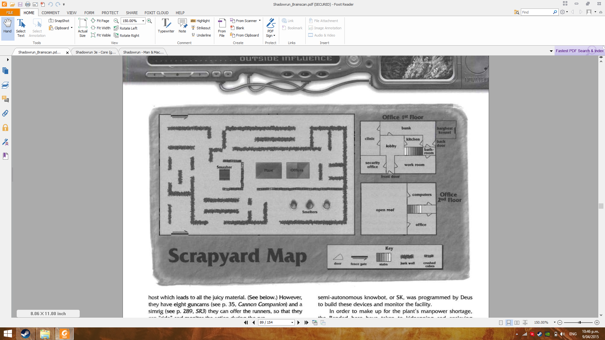Image resolution: width=605 pixels, height=340 pixels.
Task: Activate the Select Text tool
Action: coord(21,28)
